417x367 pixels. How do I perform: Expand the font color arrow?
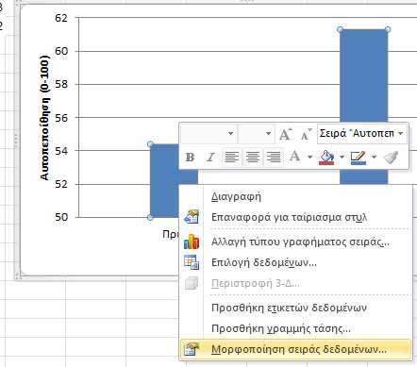309,157
